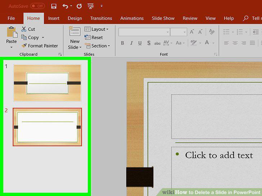This screenshot has width=262, height=196.
Task: Click Increase Font Size icon
Action: [192, 32]
